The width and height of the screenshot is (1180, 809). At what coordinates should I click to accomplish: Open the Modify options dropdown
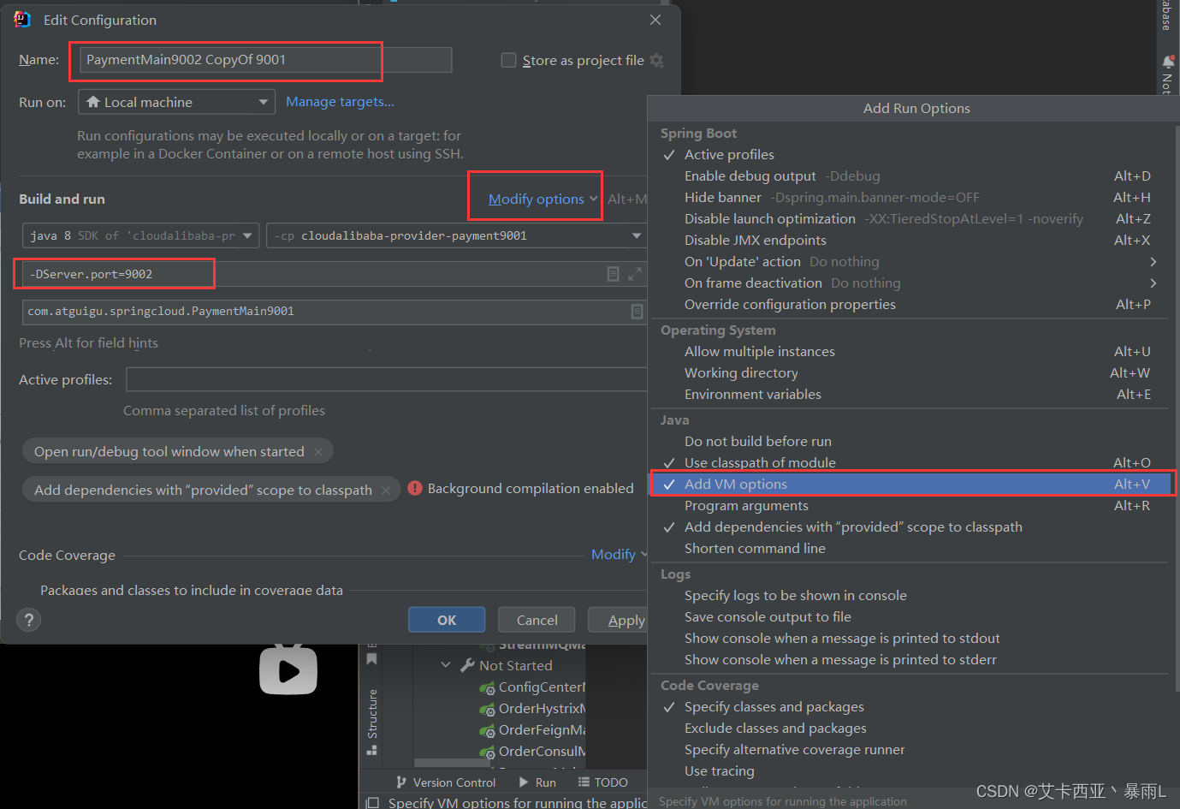[543, 199]
